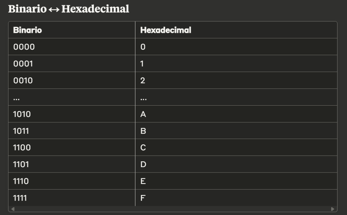
Task: Select hexadecimal value 'F' in table
Action: [143, 198]
